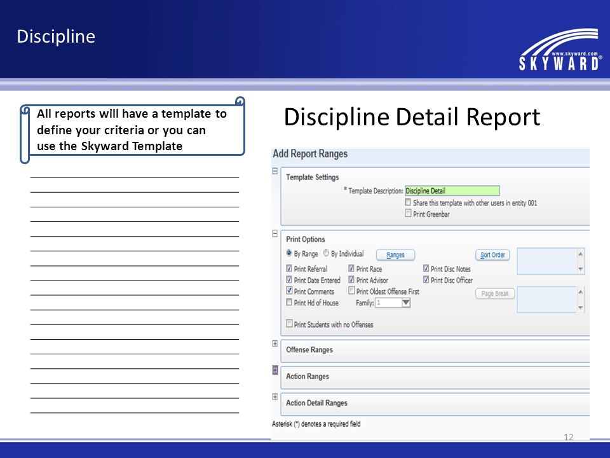610x458 pixels.
Task: Click the slide number 12
Action: pos(568,437)
